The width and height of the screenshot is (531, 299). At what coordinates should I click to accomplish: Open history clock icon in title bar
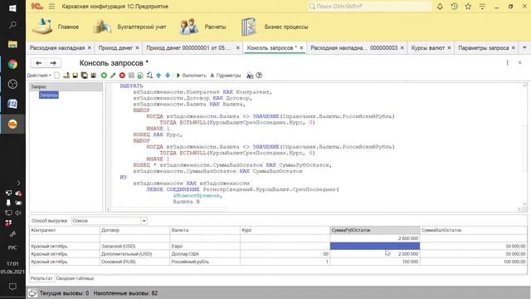point(454,6)
